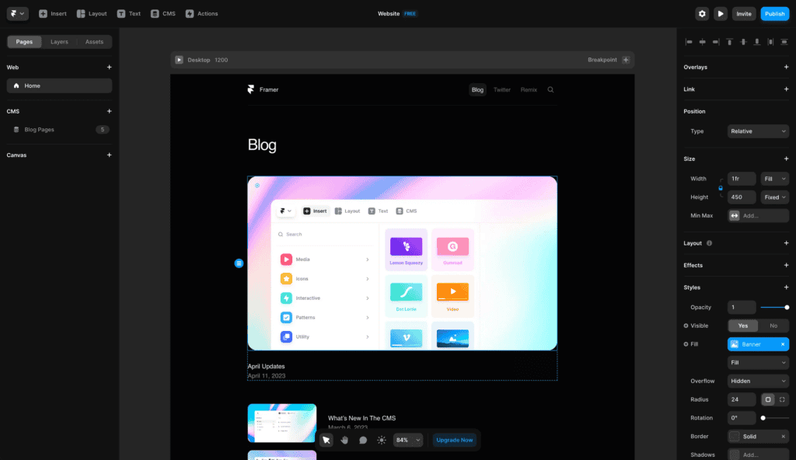Toggle the aspect ratio lock
Image resolution: width=796 pixels, height=460 pixels.
(x=721, y=188)
